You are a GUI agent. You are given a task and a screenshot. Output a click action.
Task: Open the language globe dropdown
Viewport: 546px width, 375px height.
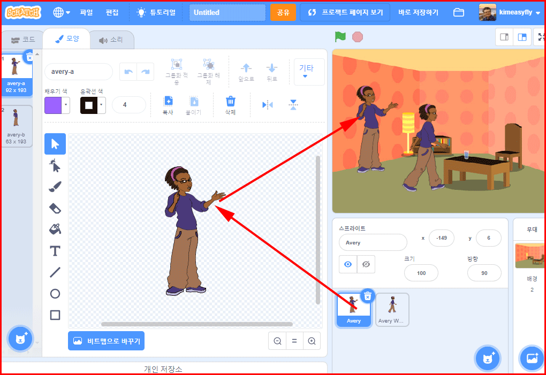[61, 12]
